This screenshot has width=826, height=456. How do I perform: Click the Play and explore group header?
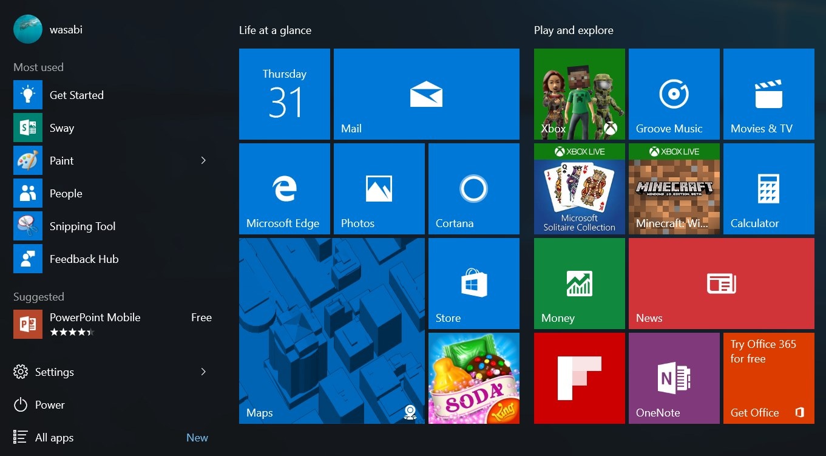click(574, 30)
